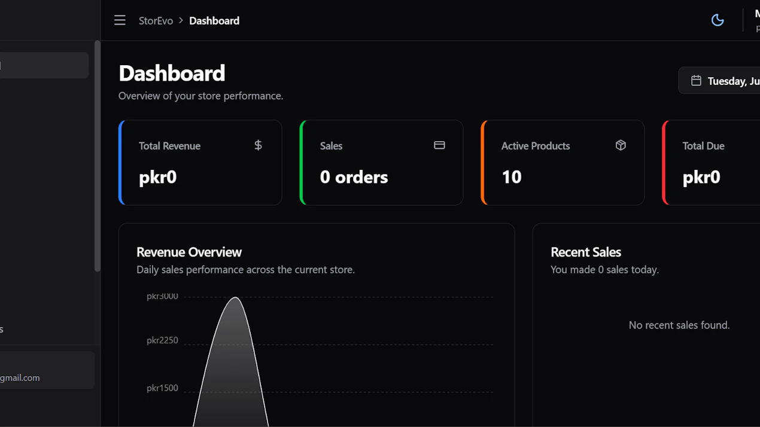Viewport: 760px width, 427px height.
Task: Click the credit card icon on Sales card
Action: coord(439,145)
